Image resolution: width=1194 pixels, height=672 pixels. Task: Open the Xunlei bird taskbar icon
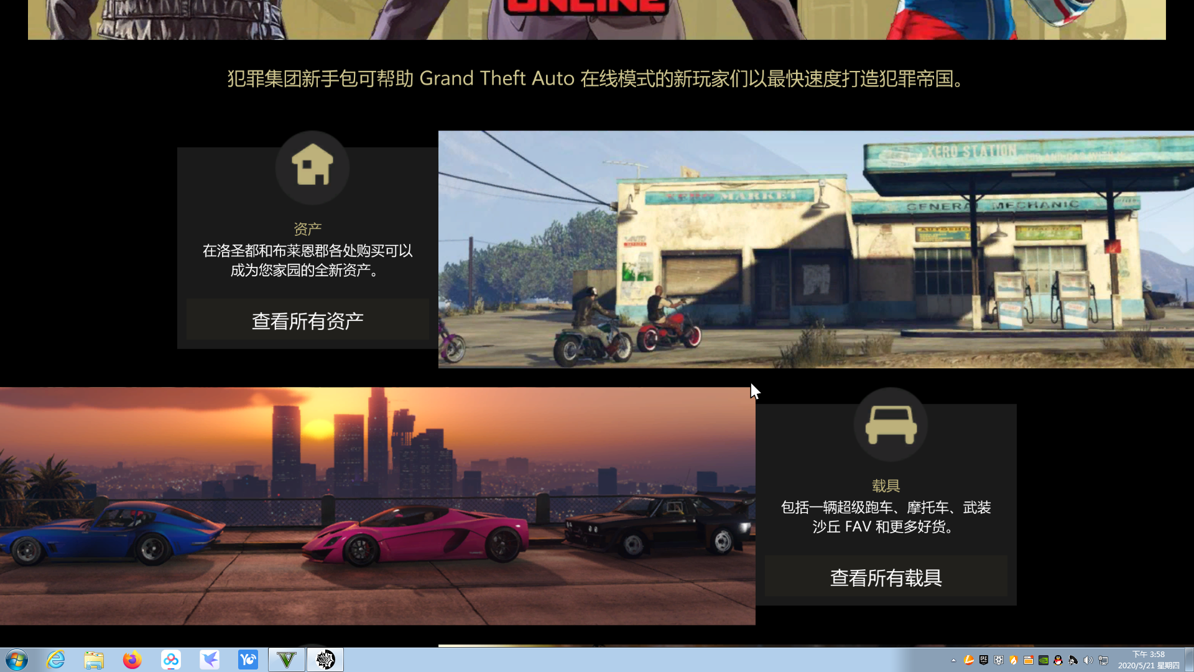click(210, 660)
